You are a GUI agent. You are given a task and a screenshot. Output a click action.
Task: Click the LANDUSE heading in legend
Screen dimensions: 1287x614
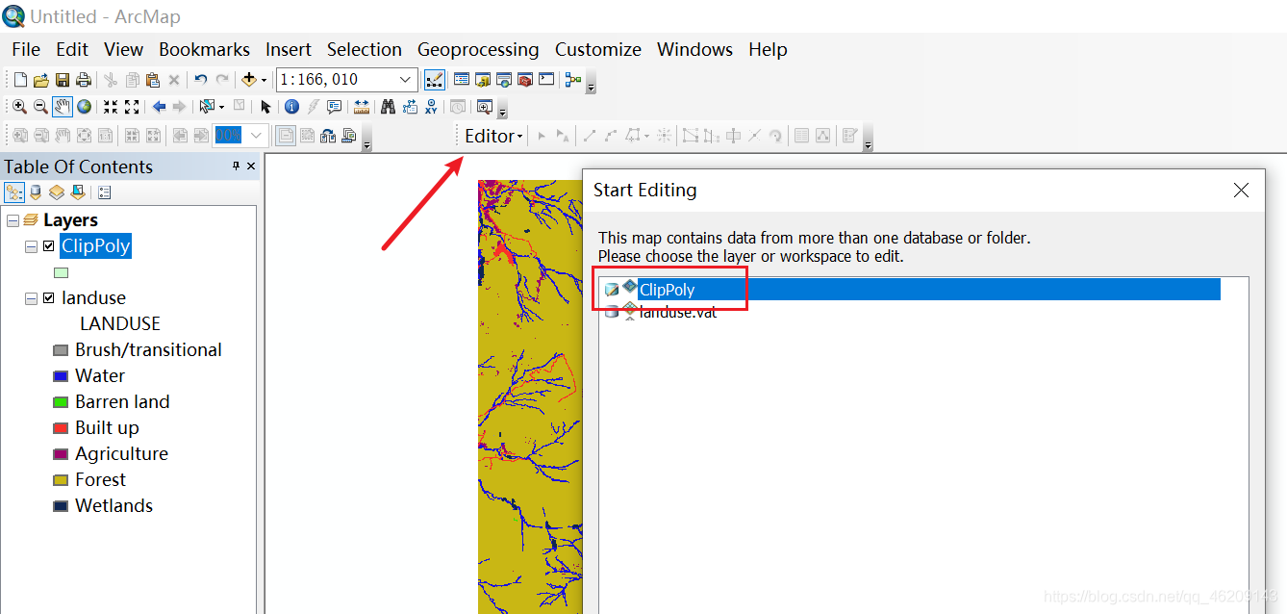point(120,324)
